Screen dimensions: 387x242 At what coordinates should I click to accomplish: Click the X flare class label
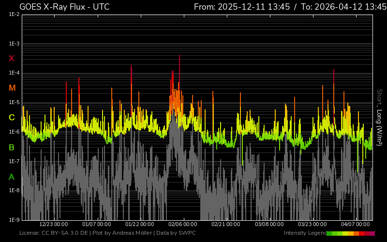pos(12,59)
